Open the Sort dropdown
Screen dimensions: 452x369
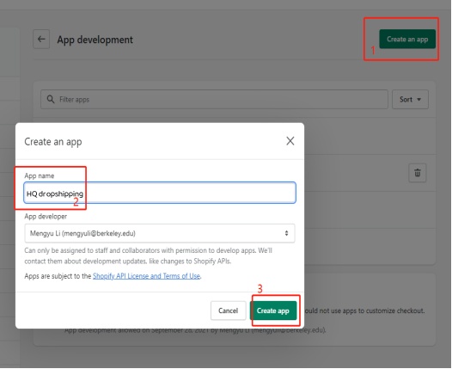tap(410, 100)
